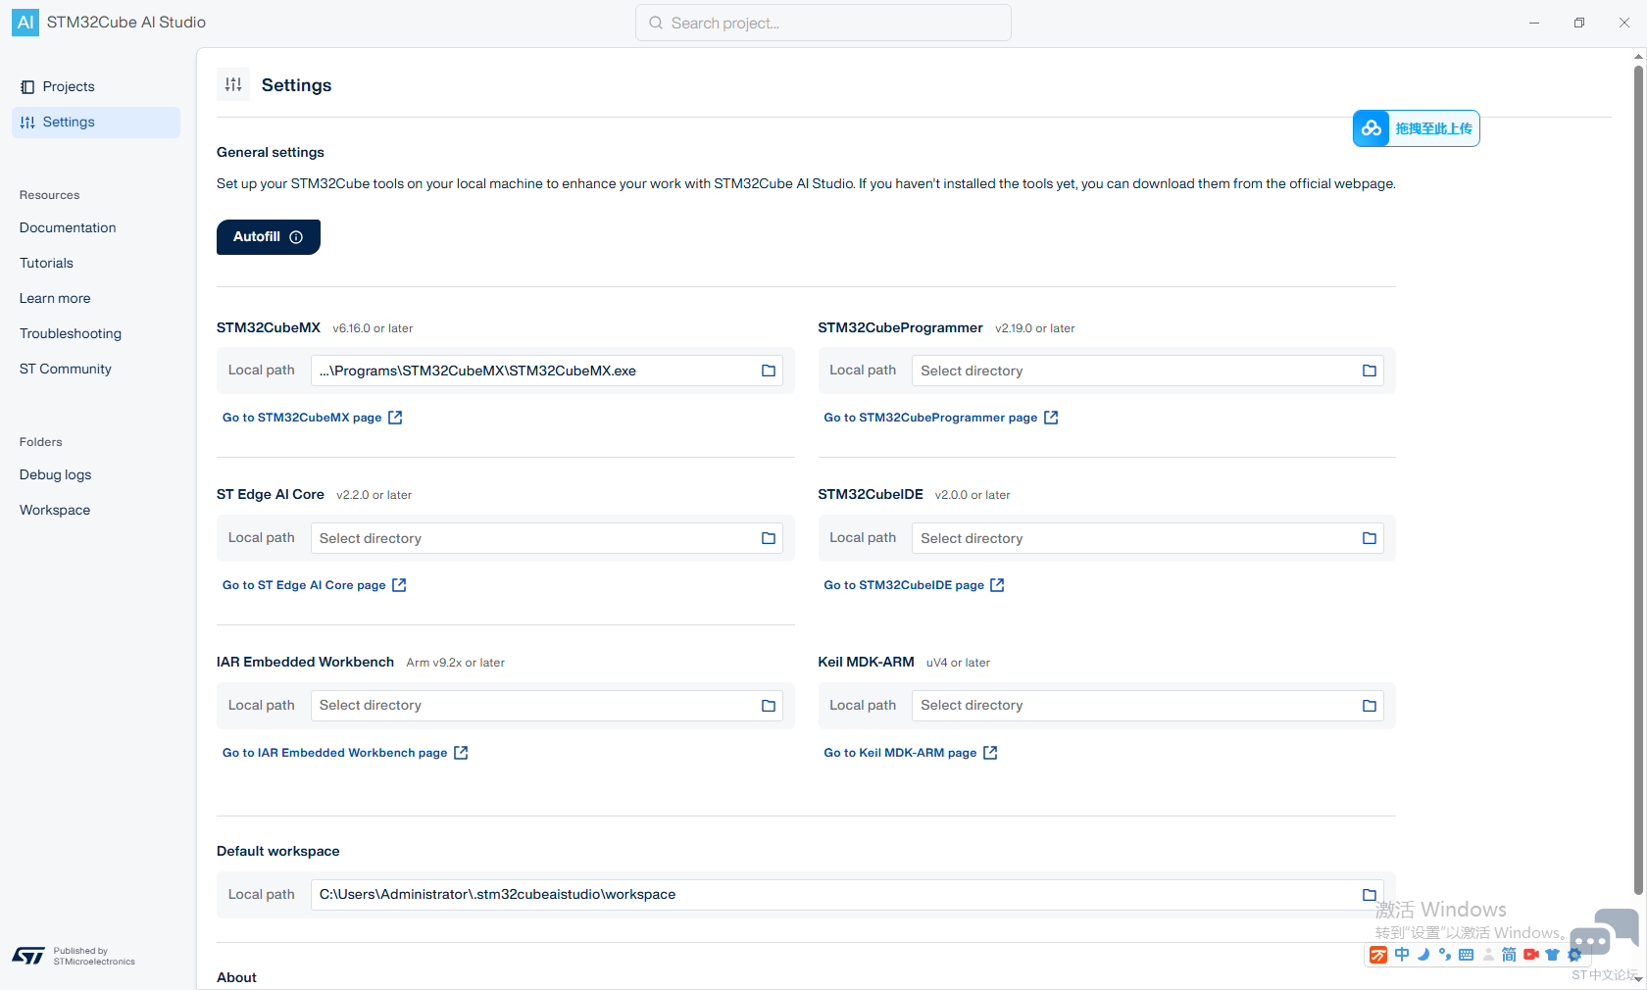Click the 'Default workspace' heading
The width and height of the screenshot is (1647, 990).
[x=278, y=851]
